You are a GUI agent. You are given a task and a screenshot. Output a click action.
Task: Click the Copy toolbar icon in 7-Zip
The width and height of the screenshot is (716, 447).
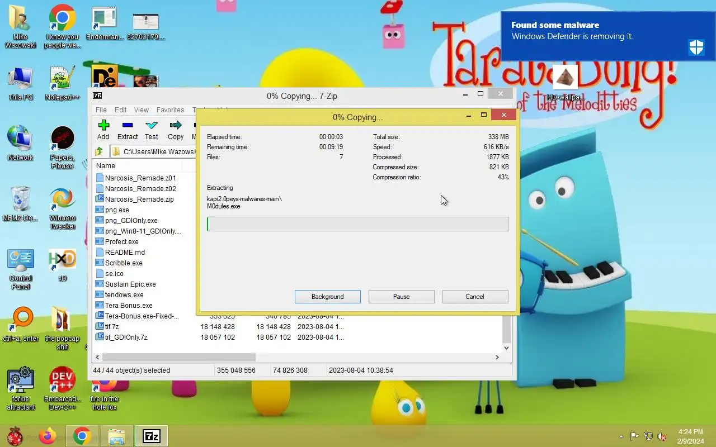pyautogui.click(x=176, y=130)
